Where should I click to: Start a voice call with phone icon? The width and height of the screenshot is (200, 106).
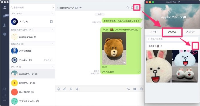pyautogui.click(x=129, y=89)
